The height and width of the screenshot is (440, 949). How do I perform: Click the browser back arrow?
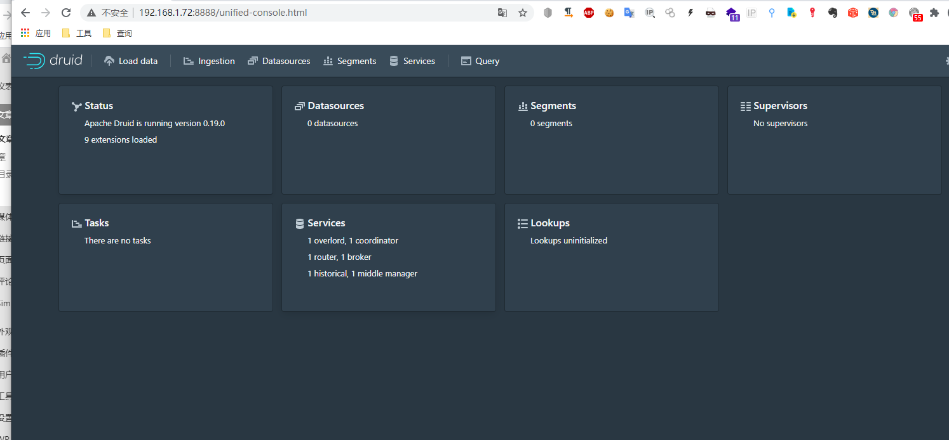click(25, 13)
